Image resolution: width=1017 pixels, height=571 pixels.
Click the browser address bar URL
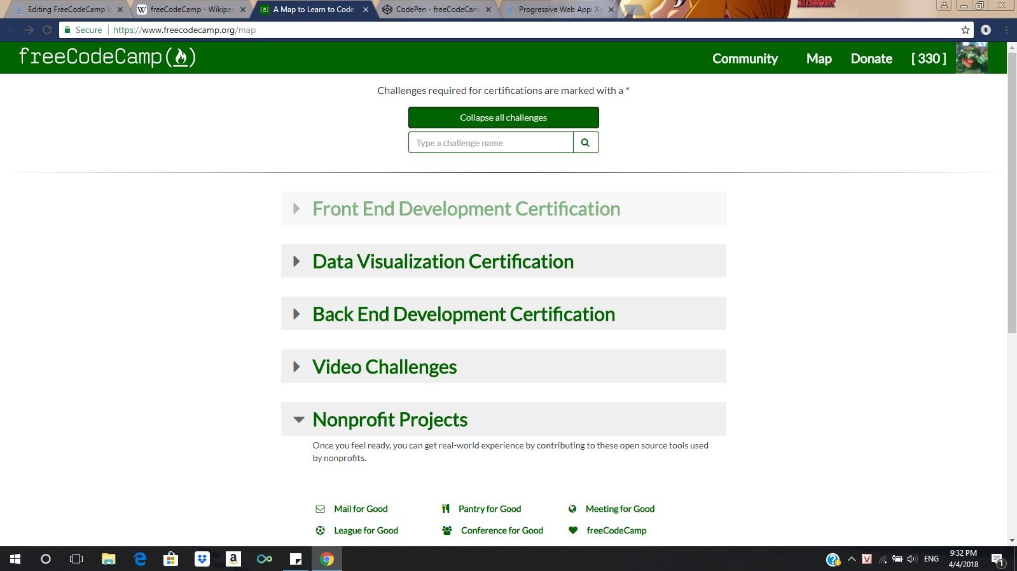coord(184,30)
